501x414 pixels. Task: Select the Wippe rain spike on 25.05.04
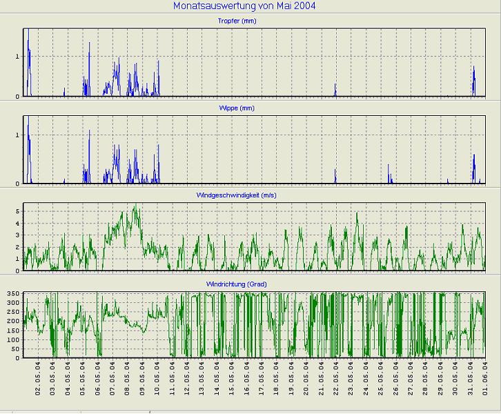[389, 174]
